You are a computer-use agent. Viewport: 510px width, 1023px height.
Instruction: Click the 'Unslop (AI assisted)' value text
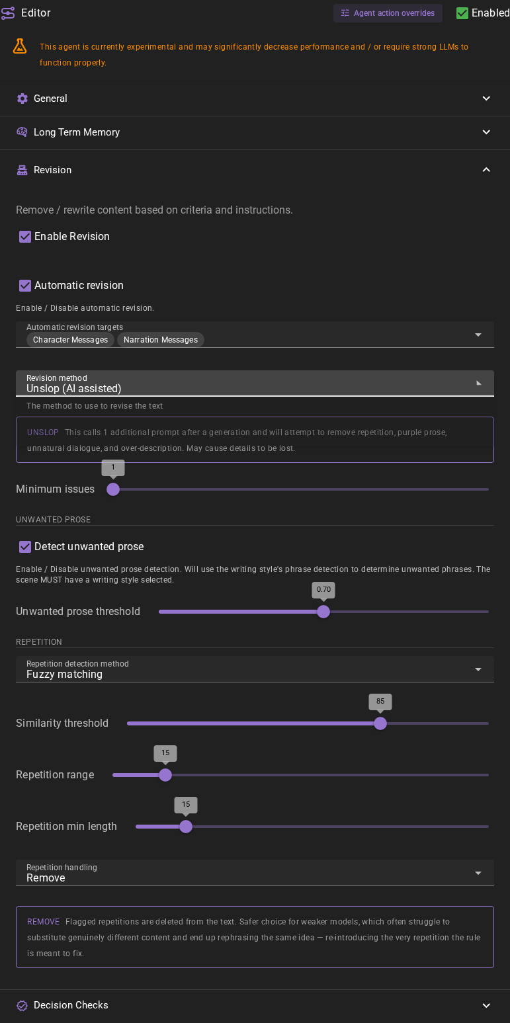[x=74, y=389]
